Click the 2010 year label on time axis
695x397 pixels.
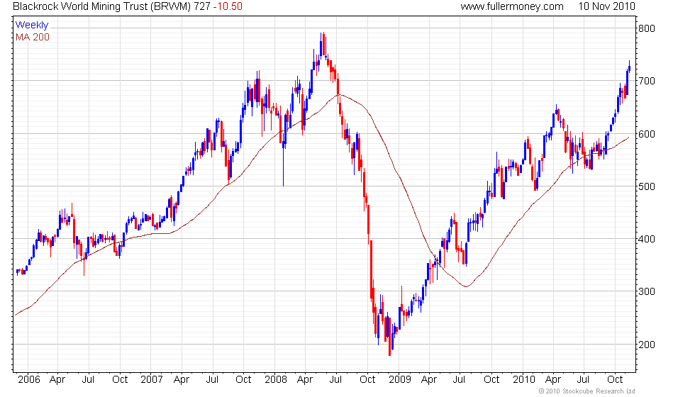coord(524,380)
